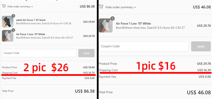
Task: Click the quantity badge on the left white shoe
Action: [x=13, y=30]
